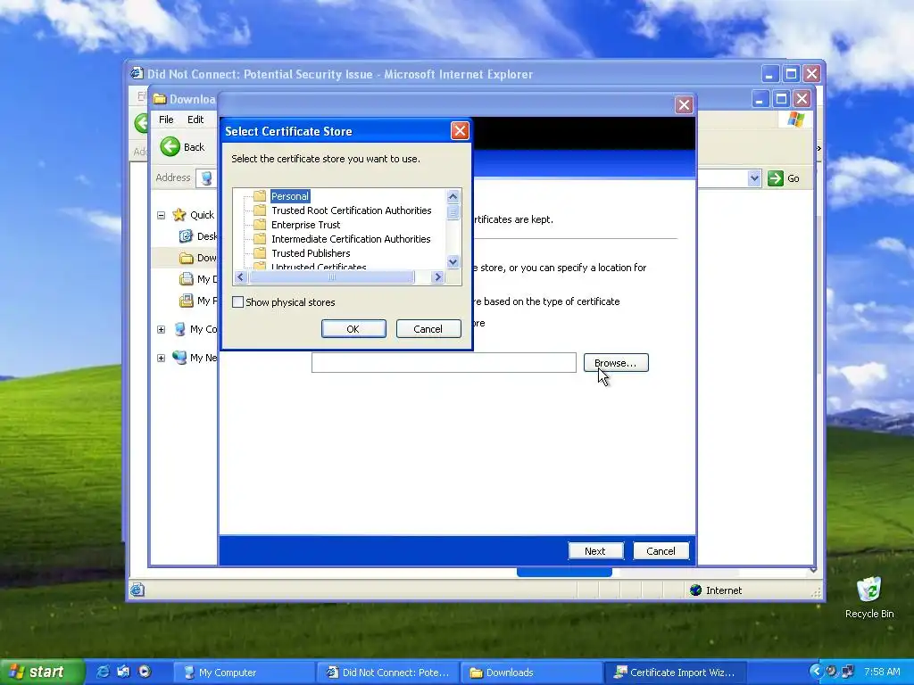Screen dimensions: 914x685
Task: Click the Internet zone globe icon
Action: tap(695, 590)
